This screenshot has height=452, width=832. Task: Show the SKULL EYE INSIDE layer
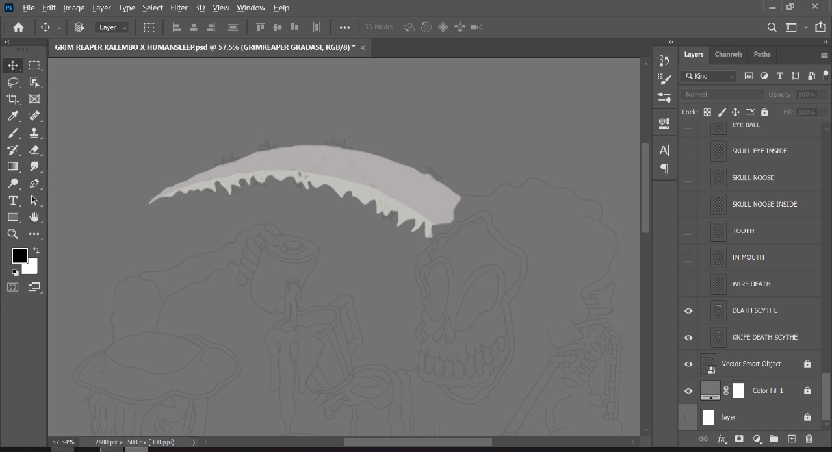688,151
